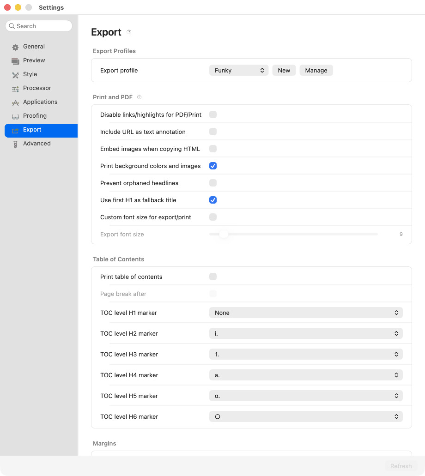This screenshot has width=425, height=476.
Task: Open Advanced settings pane
Action: point(41,144)
